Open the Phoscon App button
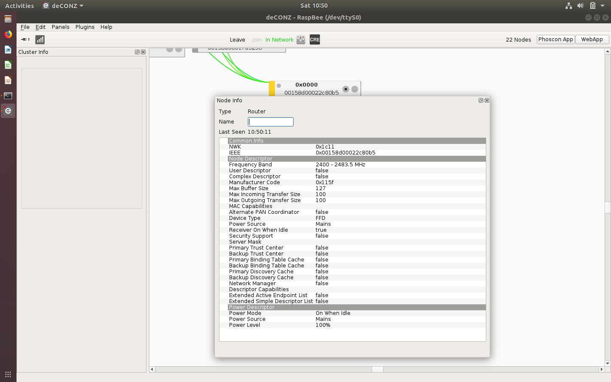The width and height of the screenshot is (611, 382). pyautogui.click(x=556, y=39)
